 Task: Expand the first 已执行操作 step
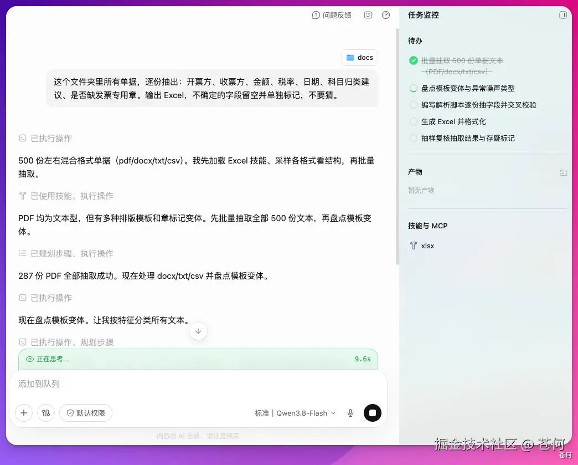(45, 139)
